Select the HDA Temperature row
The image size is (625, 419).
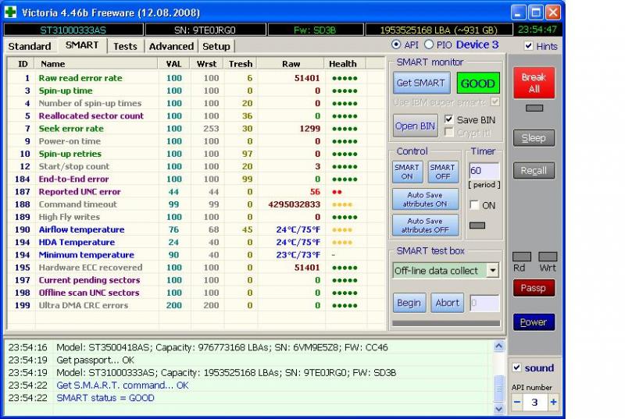click(196, 243)
